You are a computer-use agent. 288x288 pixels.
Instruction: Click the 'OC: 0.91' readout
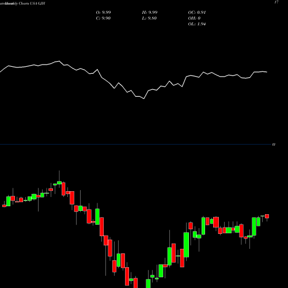tap(197, 13)
